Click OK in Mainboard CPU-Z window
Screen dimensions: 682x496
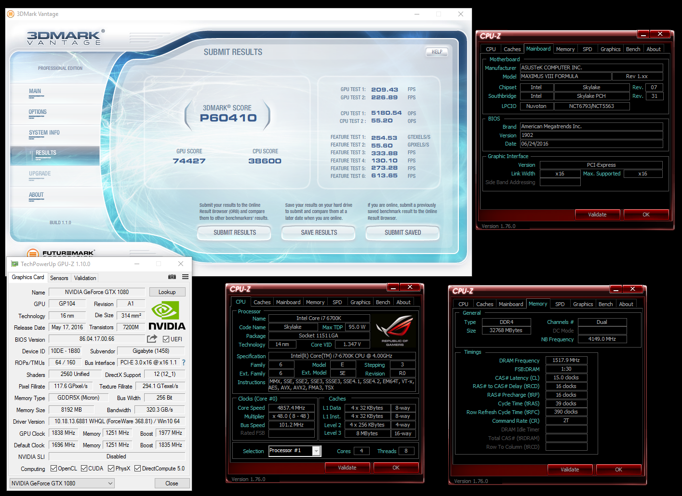[646, 214]
